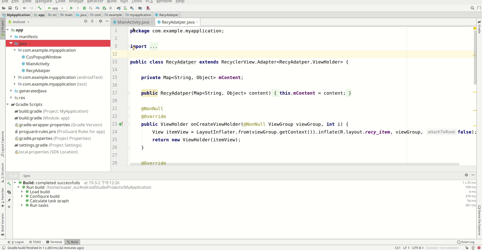The height and width of the screenshot is (250, 482).
Task: Switch to the MainActivity.java editor tab
Action: tap(133, 22)
